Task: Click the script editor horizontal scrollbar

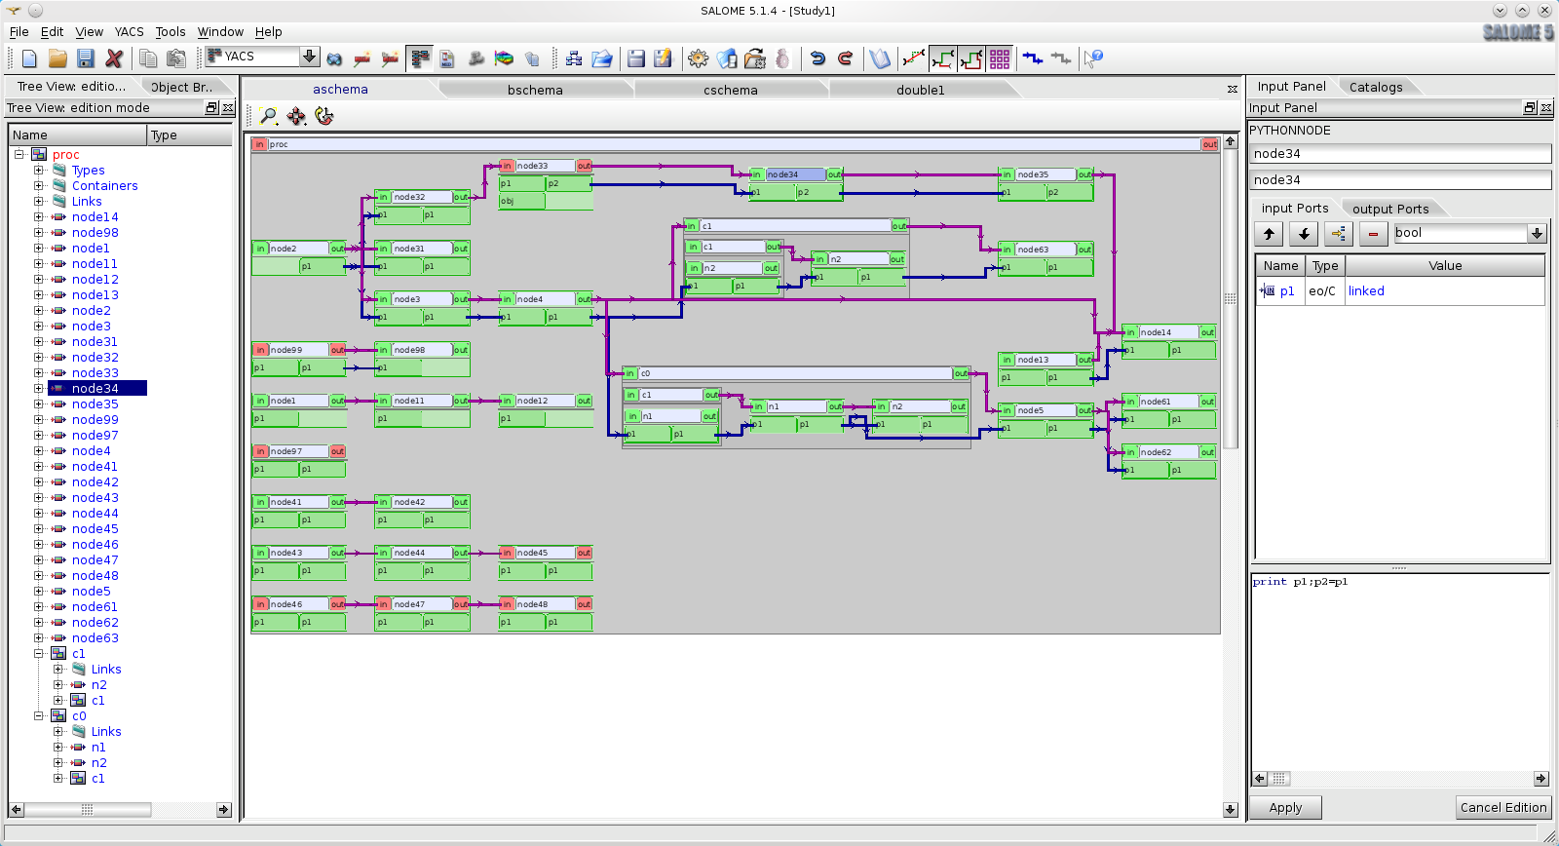Action: [x=1399, y=779]
